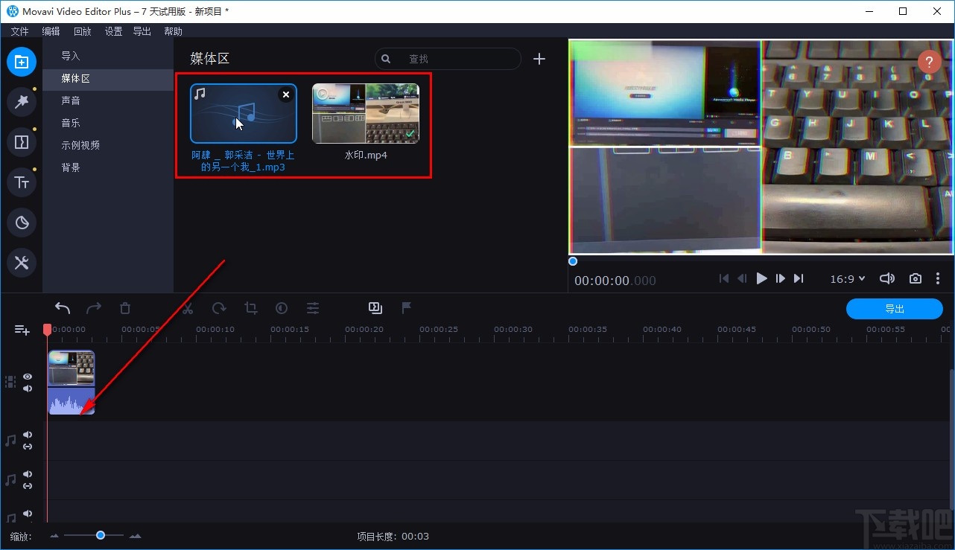
Task: Open the filters magic wand panel
Action: click(x=22, y=102)
